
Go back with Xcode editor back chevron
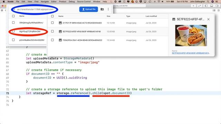pyautogui.click(x=6, y=10)
